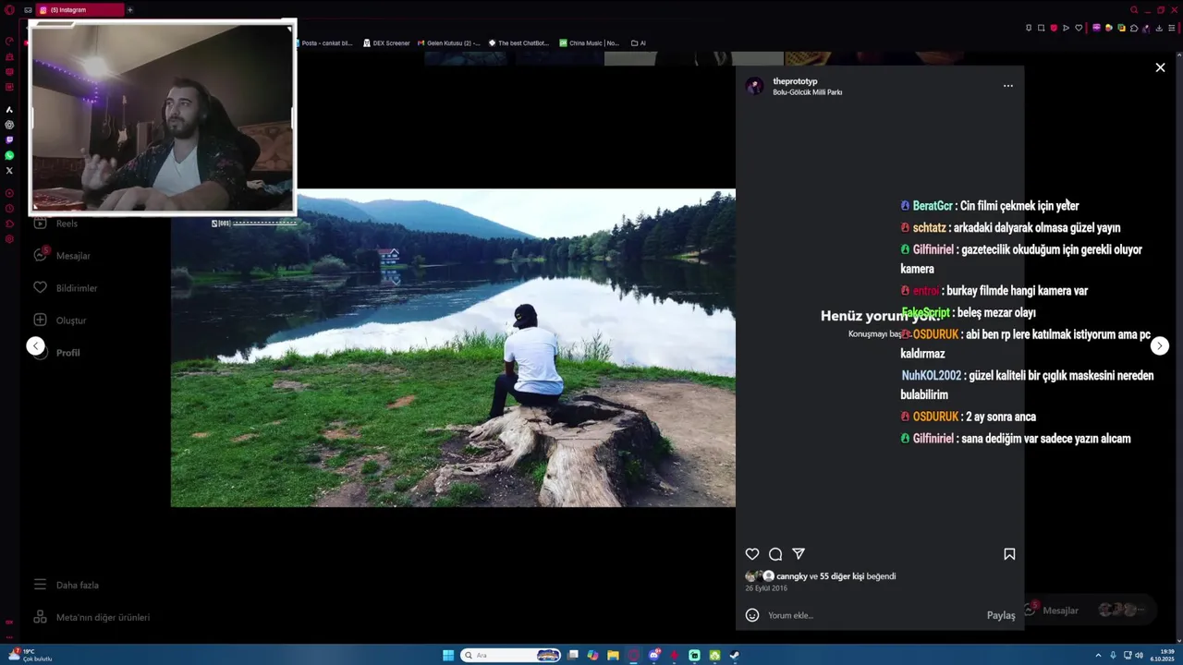Like the post with the heart icon
Screen dimensions: 1183x665
pos(752,554)
